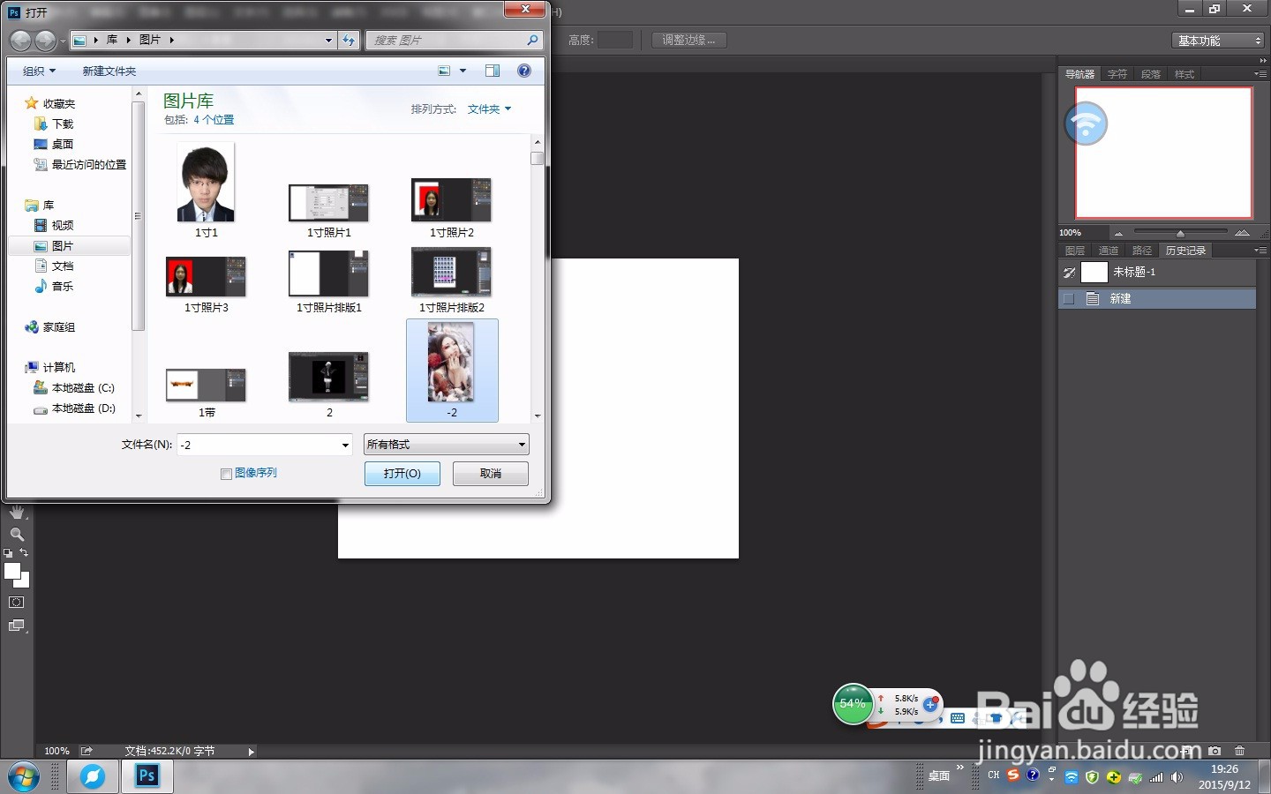Select the Zoom magnifier tool
1271x794 pixels.
click(x=17, y=535)
